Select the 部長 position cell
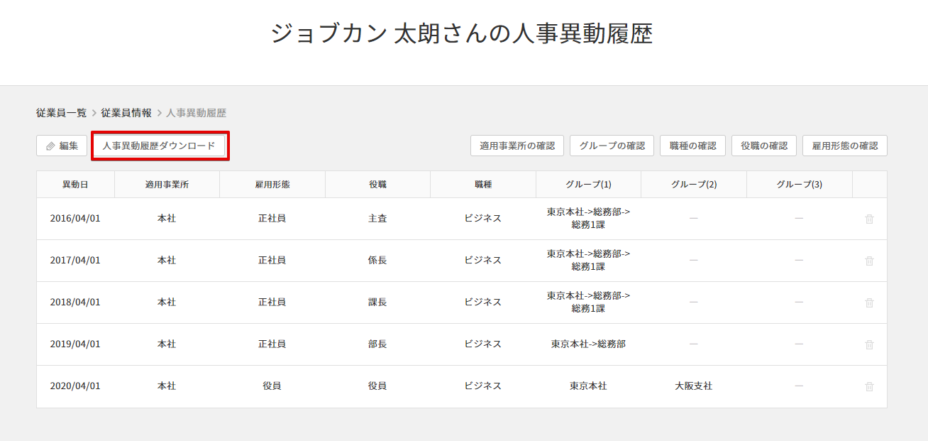Screen dimensions: 928x441 pyautogui.click(x=377, y=344)
